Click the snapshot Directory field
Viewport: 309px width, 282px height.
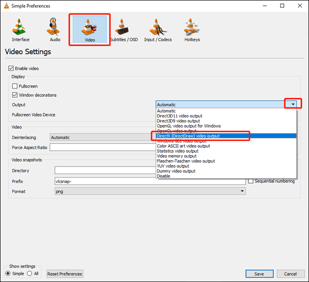pos(105,170)
